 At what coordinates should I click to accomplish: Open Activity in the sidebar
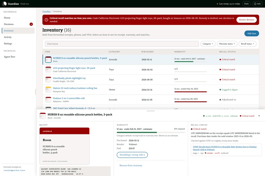pos(18,37)
